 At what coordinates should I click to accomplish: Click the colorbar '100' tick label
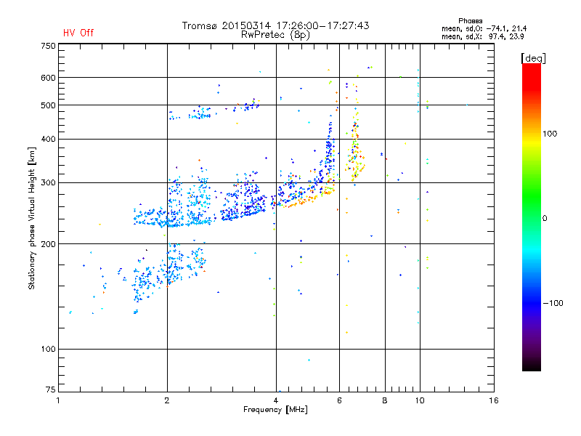click(x=550, y=134)
